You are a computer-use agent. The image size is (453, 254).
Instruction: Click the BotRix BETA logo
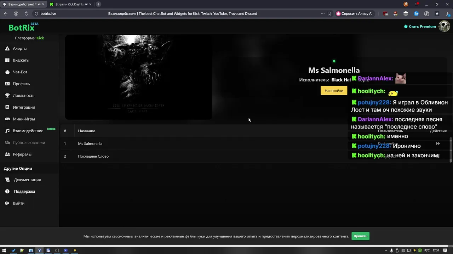point(23,27)
